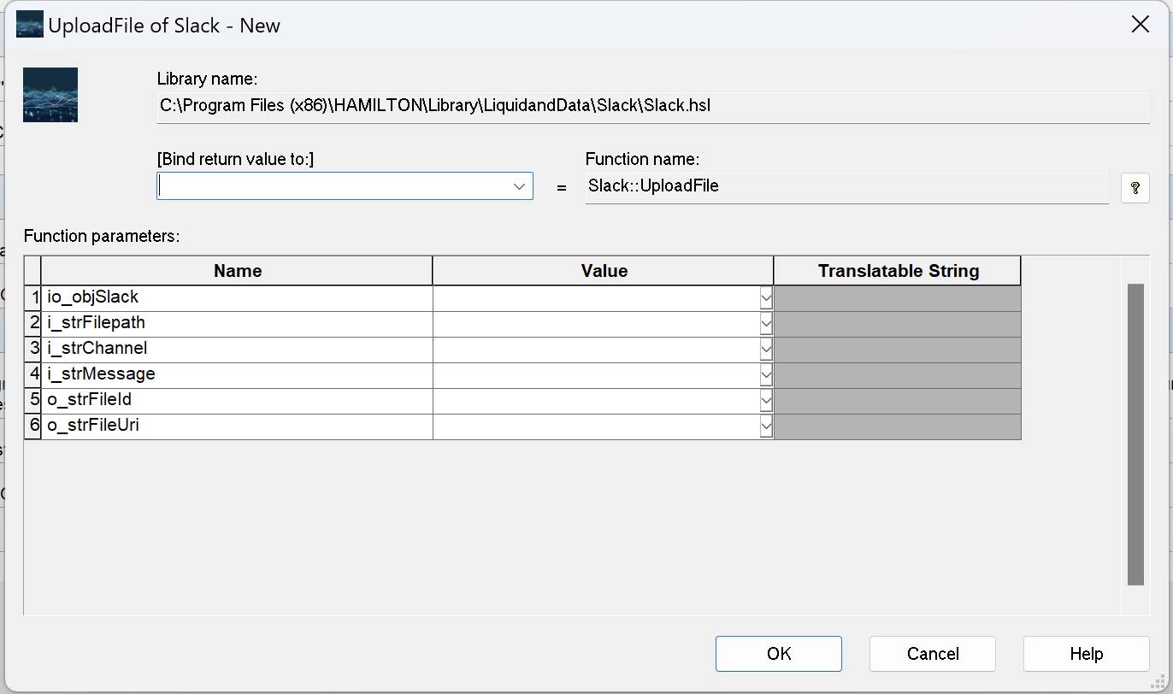Screen dimensions: 1173x694
Task: Select the i_strFilepath parameter name
Action: pos(238,324)
